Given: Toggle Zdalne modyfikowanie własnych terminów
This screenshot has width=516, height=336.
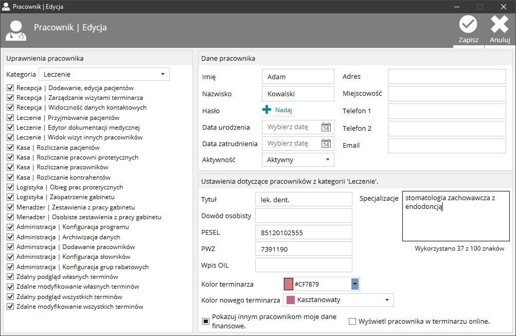Looking at the screenshot, I should pos(10,287).
